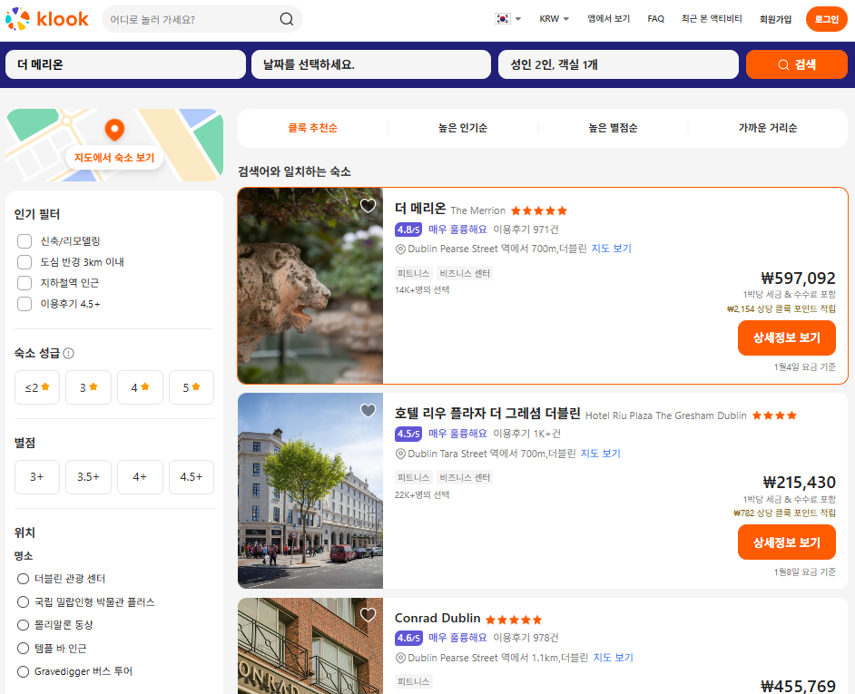Click the 4.5/5 rating badge
The width and height of the screenshot is (855, 694).
click(x=408, y=434)
